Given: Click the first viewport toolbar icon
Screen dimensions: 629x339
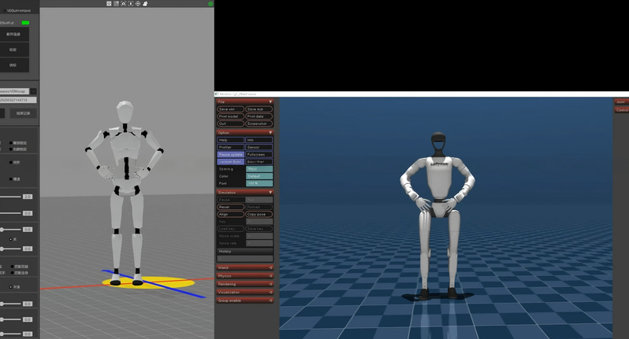Looking at the screenshot, I should 109,3.
